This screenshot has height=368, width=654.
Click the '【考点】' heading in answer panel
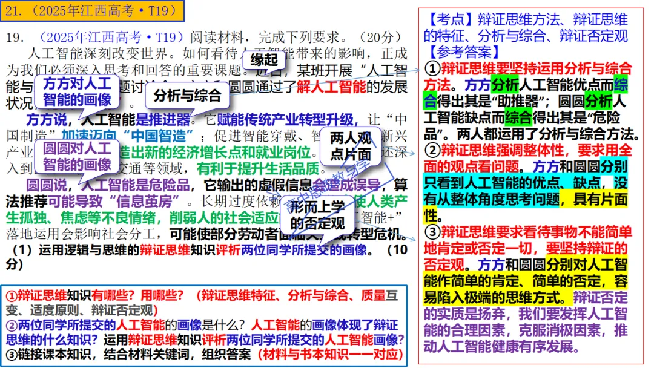pyautogui.click(x=451, y=19)
